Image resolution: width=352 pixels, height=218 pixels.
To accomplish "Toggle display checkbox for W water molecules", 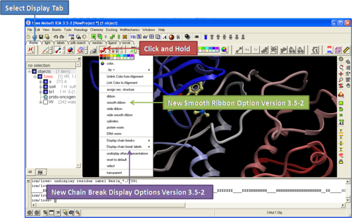I will [46, 102].
